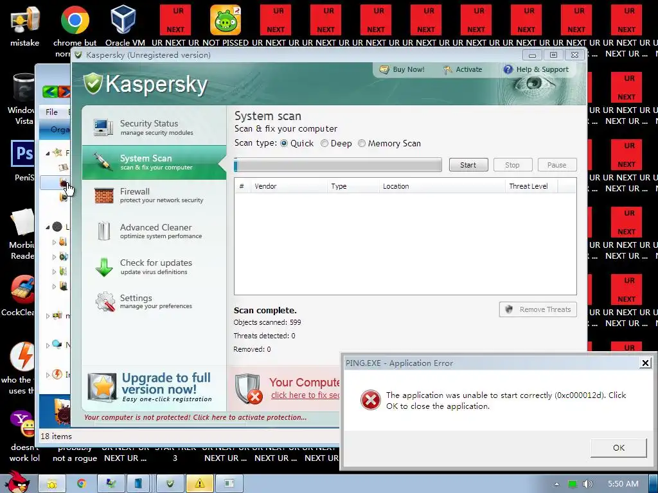Viewport: 658px width, 493px height.
Task: Open the File menu in Explorer window
Action: point(51,112)
